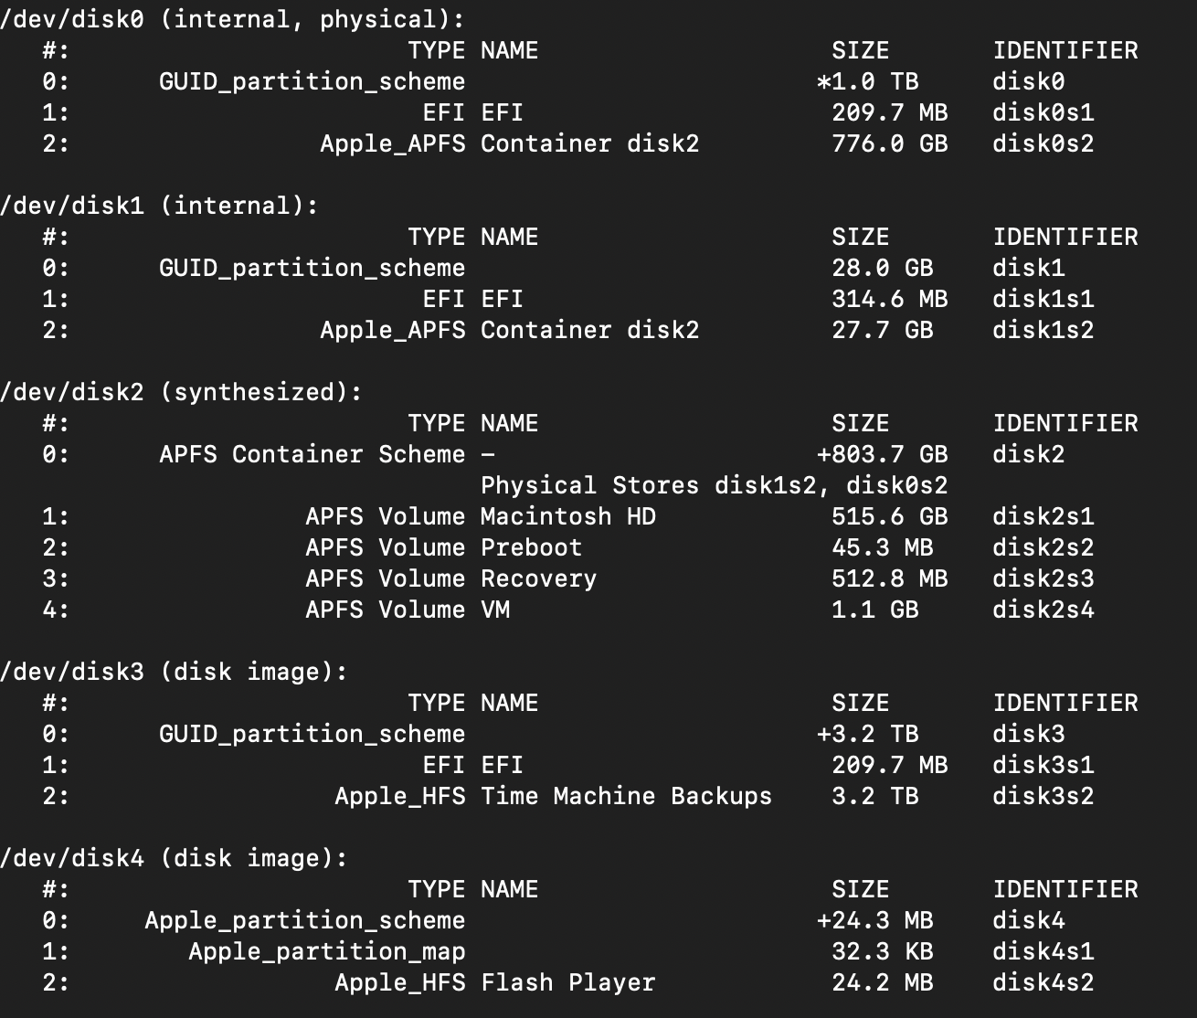Click the disk2s4 identifier text

pyautogui.click(x=1043, y=610)
